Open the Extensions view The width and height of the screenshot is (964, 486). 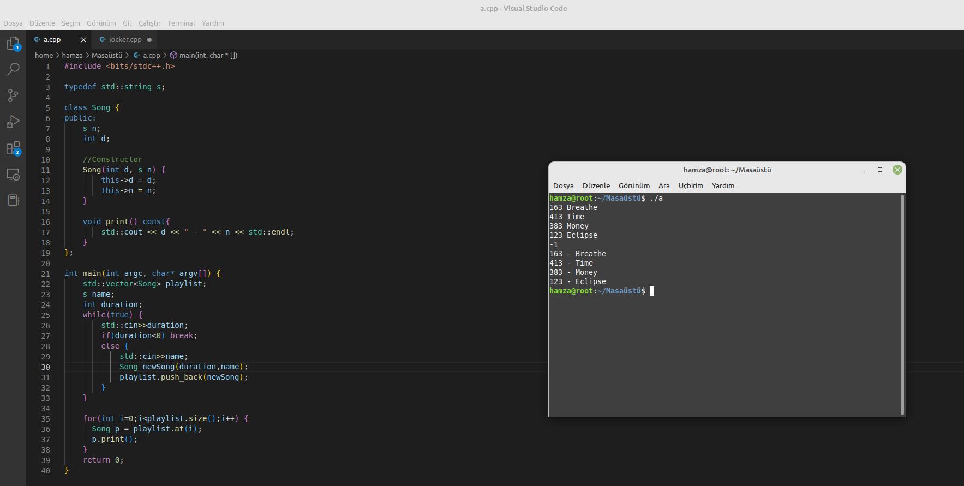(13, 148)
